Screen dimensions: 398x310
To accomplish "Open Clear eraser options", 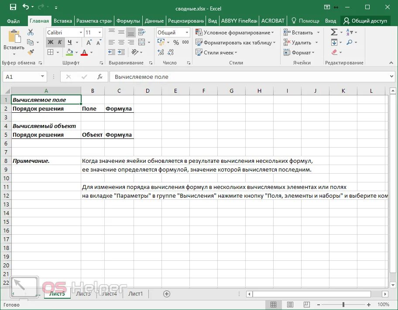I will click(x=335, y=52).
